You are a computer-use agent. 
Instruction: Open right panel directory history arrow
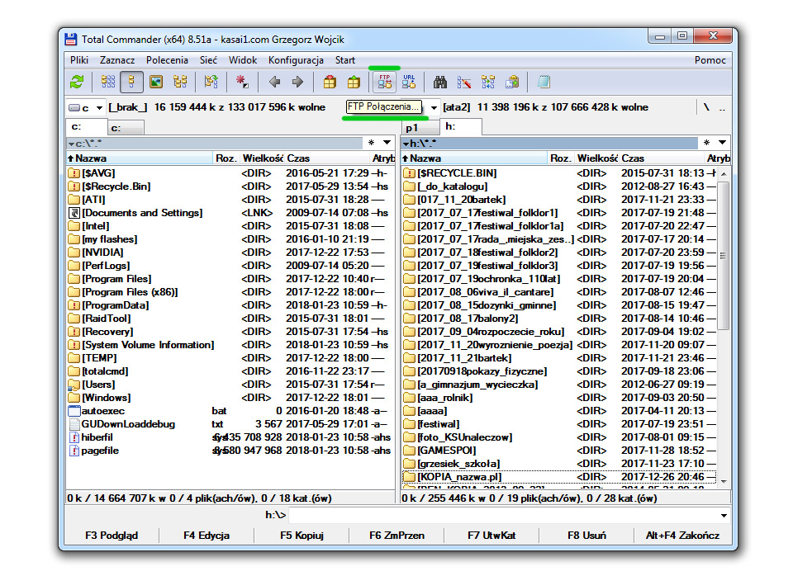722,143
